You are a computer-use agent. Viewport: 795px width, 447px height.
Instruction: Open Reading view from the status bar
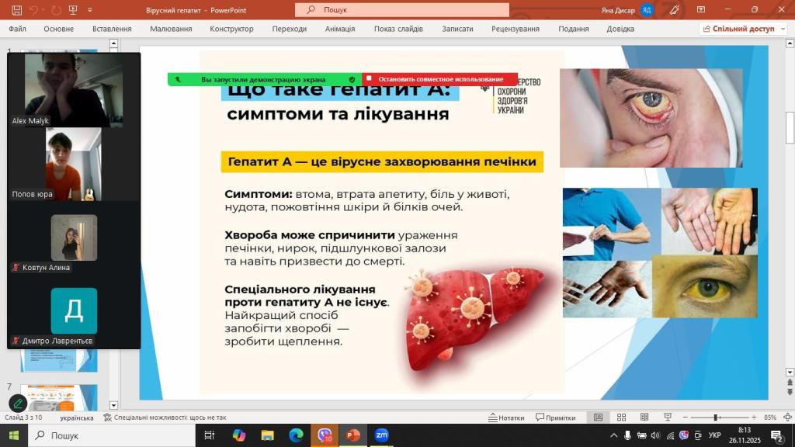pos(644,418)
